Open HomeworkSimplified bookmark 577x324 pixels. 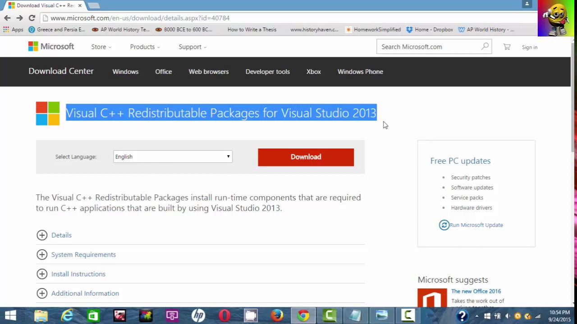click(373, 30)
